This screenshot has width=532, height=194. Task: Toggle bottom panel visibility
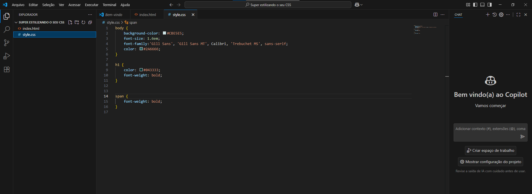click(x=482, y=5)
